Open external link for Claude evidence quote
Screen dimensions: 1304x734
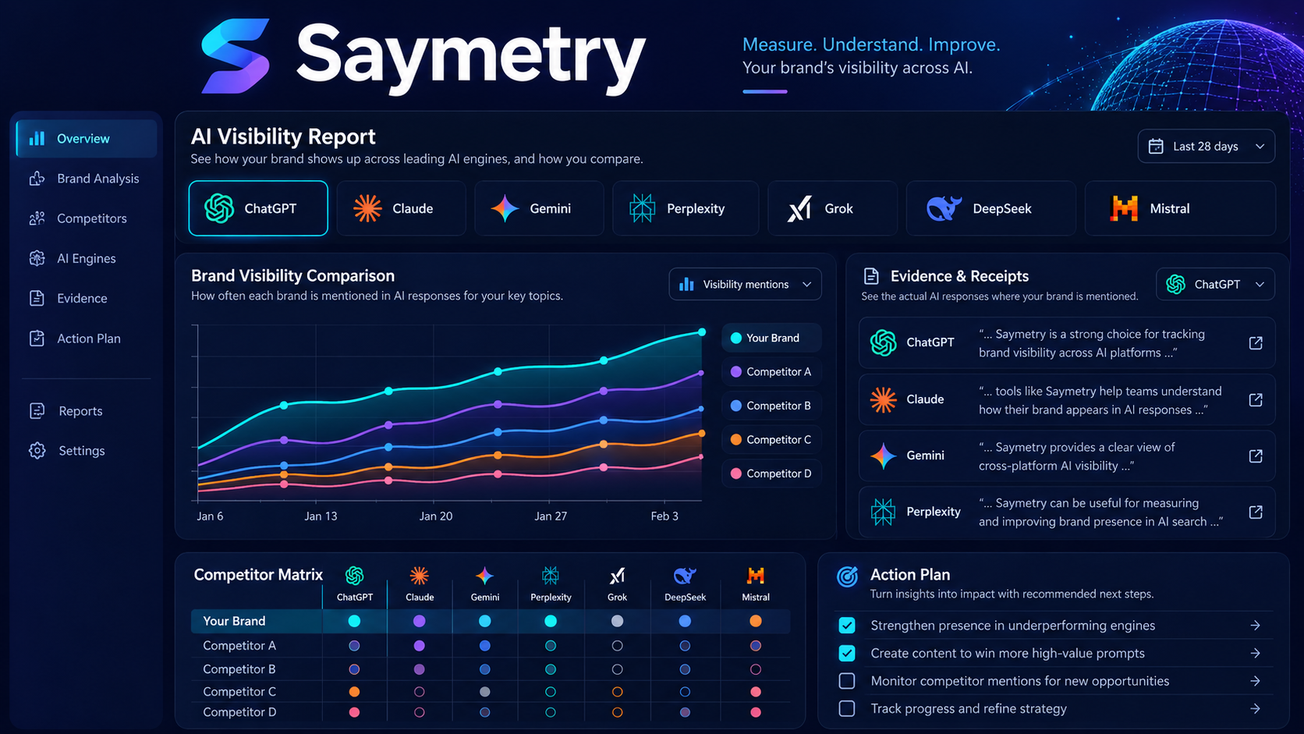1256,400
